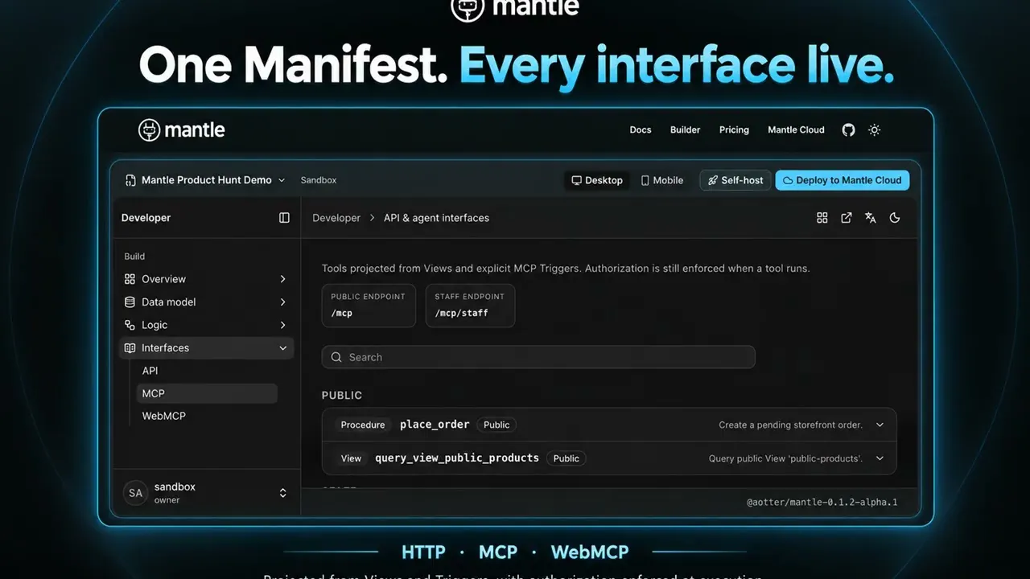The image size is (1030, 579).
Task: Expand the place_order tool row chevron
Action: [x=880, y=425]
